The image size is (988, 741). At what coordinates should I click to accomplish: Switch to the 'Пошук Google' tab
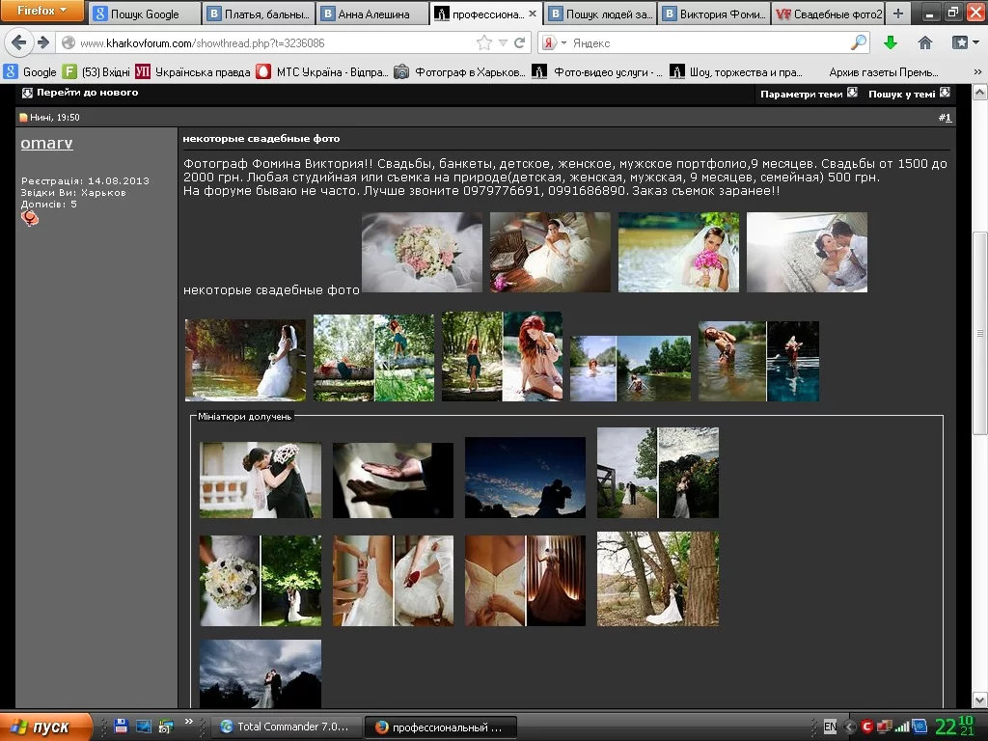tap(145, 14)
